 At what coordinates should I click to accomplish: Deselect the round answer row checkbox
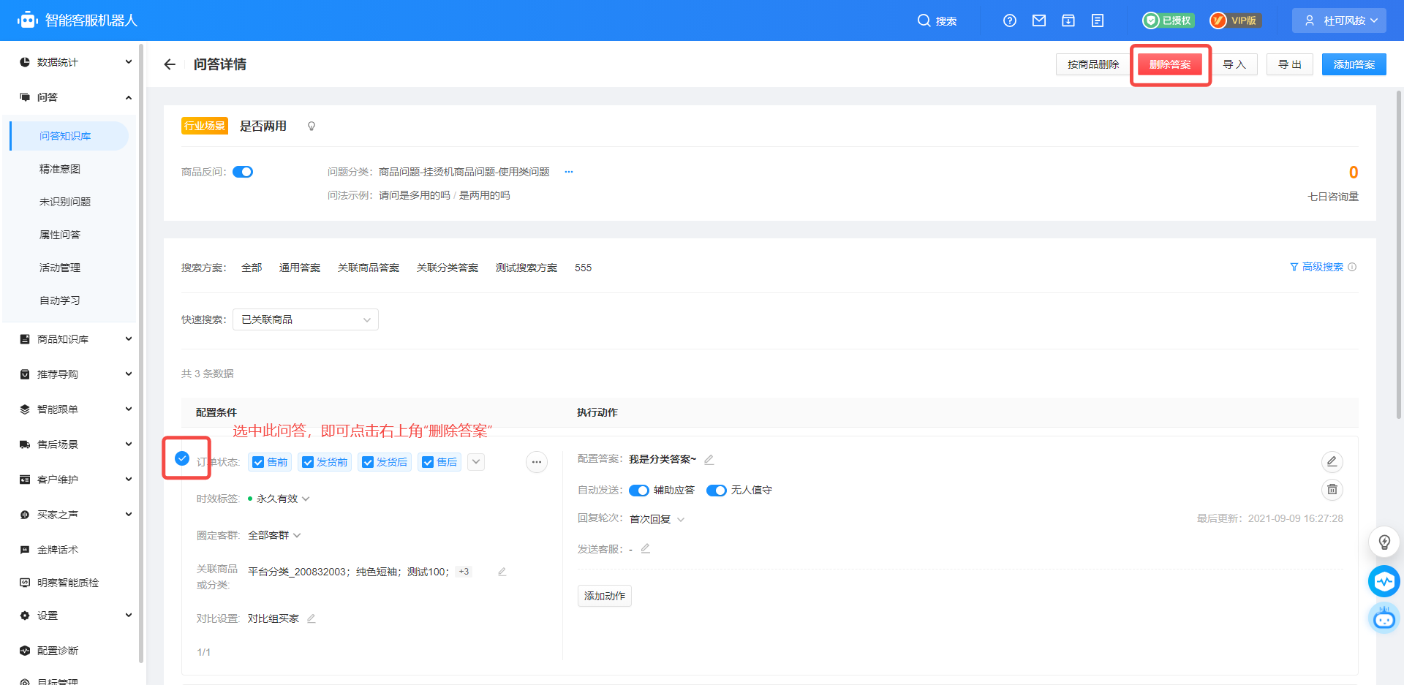click(182, 458)
